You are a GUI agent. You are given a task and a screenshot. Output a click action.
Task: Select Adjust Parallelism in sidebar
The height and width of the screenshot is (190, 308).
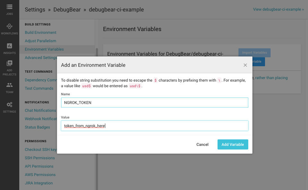point(40,41)
